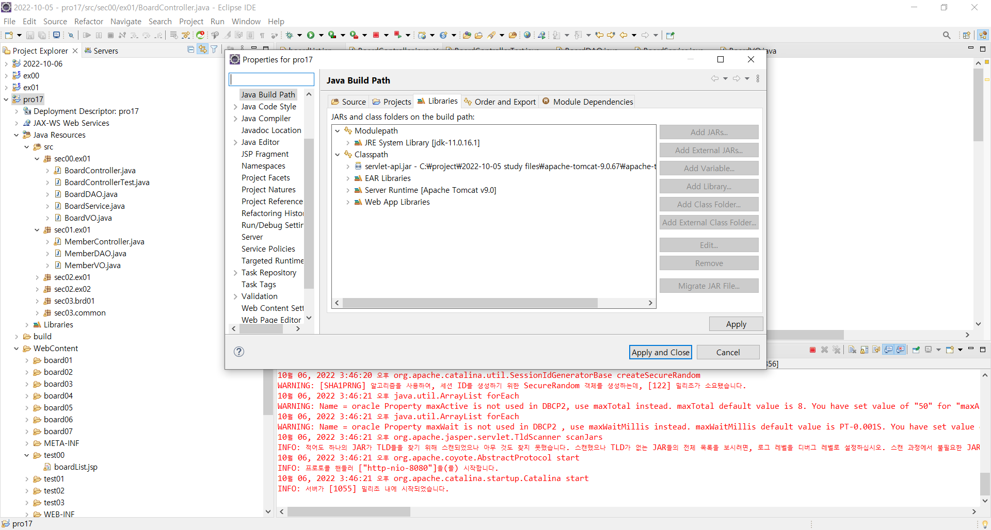Switch to the Module Dependencies tab
991x530 pixels.
(x=587, y=102)
